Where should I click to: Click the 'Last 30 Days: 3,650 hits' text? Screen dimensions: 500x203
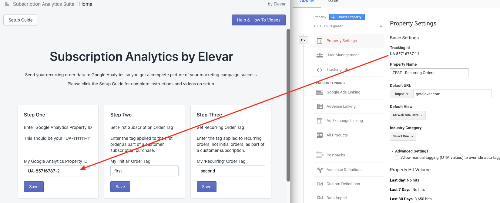coord(411,199)
